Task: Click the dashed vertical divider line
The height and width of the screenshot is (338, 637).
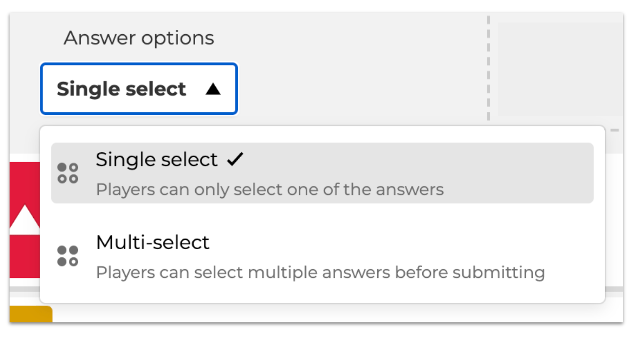Action: pyautogui.click(x=488, y=68)
